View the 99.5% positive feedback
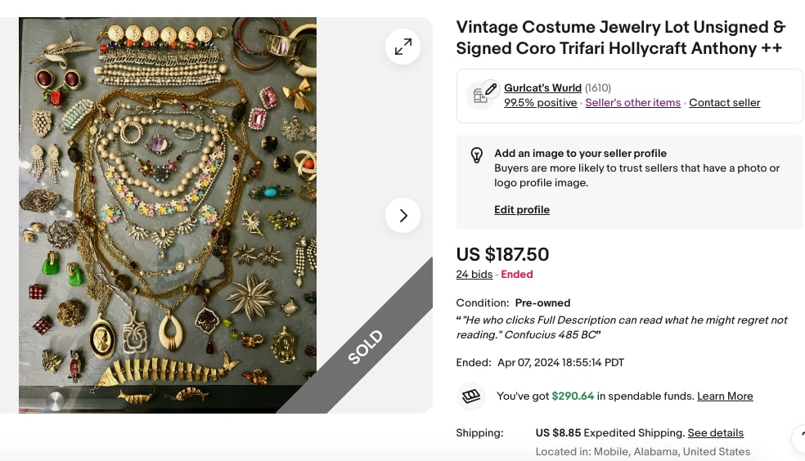This screenshot has height=461, width=805. pyautogui.click(x=540, y=102)
